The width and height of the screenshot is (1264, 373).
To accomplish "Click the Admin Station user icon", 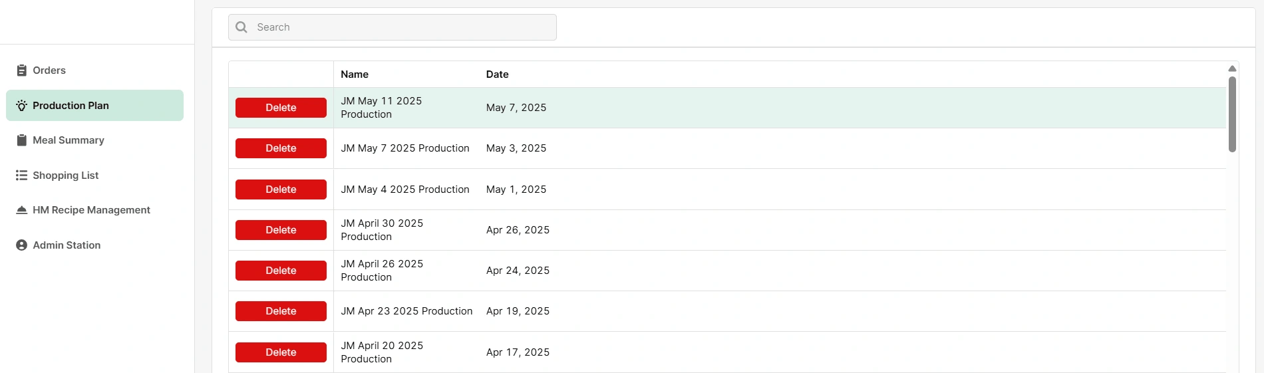I will (22, 245).
